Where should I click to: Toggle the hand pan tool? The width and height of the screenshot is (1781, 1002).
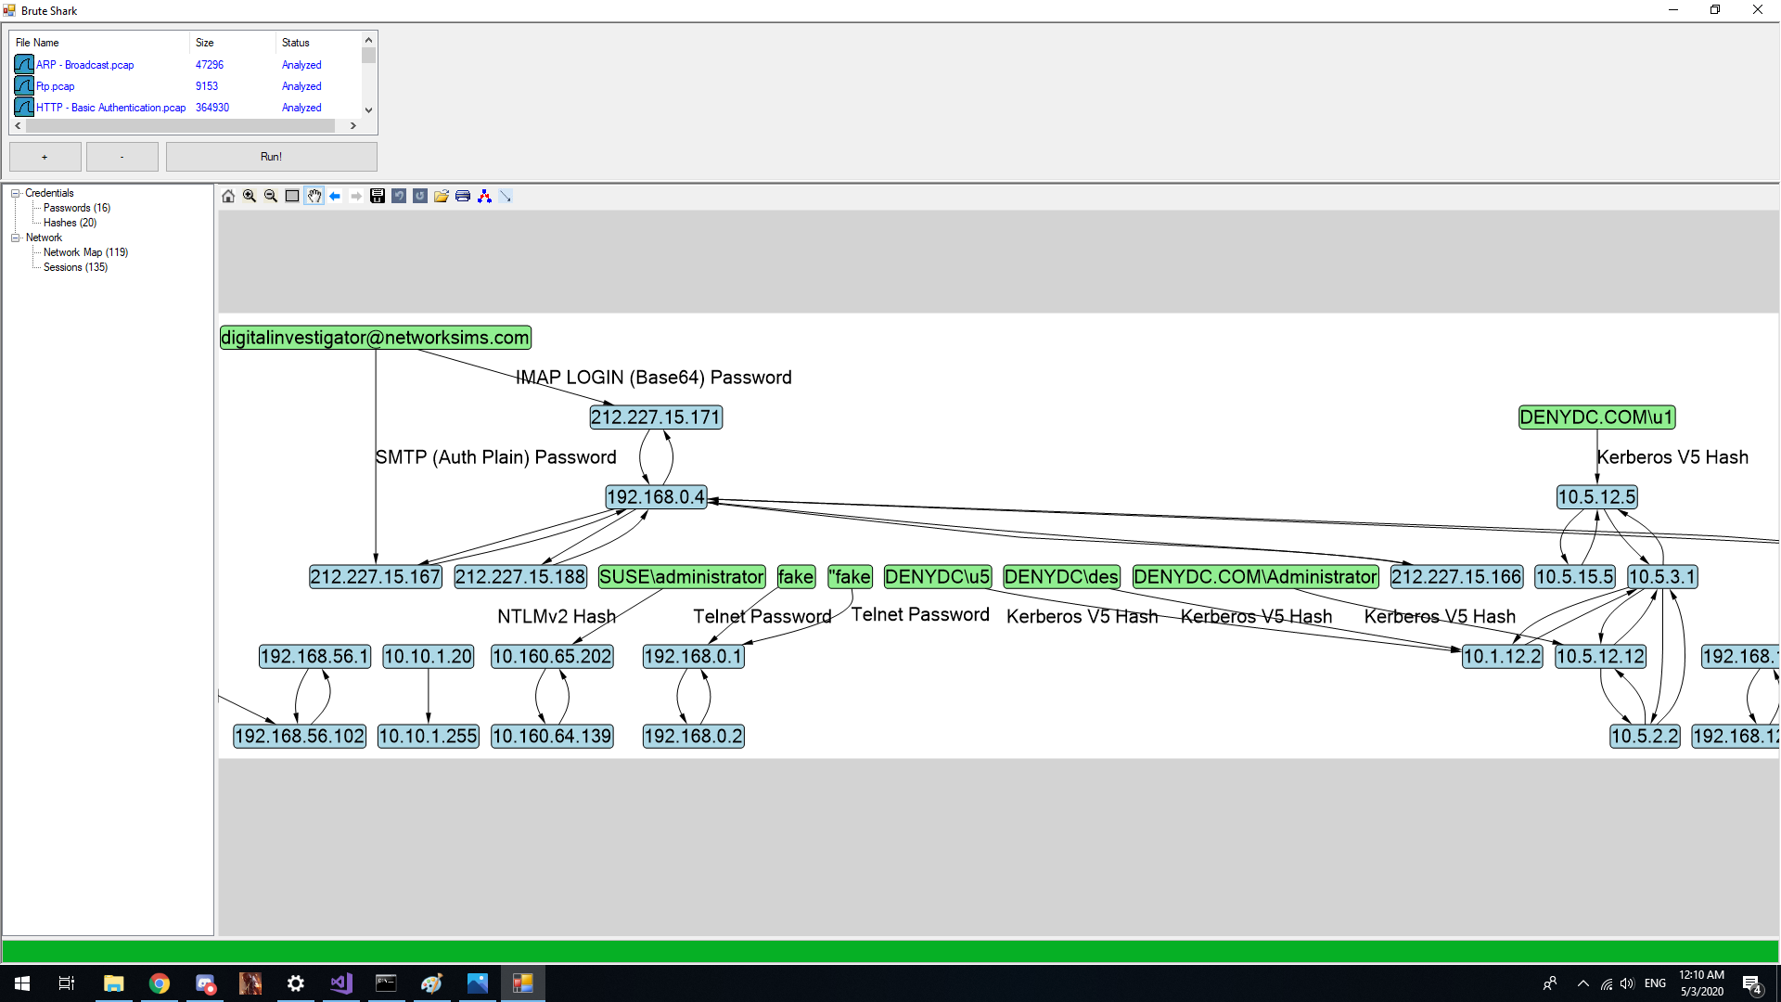click(314, 196)
